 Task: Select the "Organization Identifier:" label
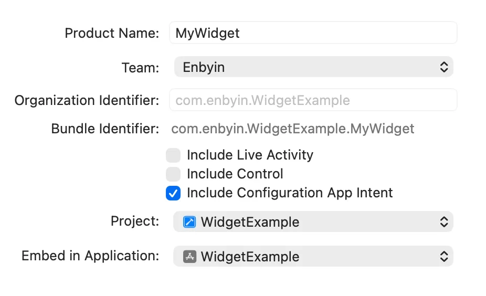[87, 100]
